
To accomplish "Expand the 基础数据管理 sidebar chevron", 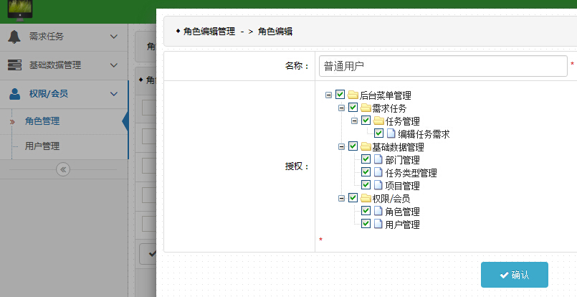I will coord(114,65).
